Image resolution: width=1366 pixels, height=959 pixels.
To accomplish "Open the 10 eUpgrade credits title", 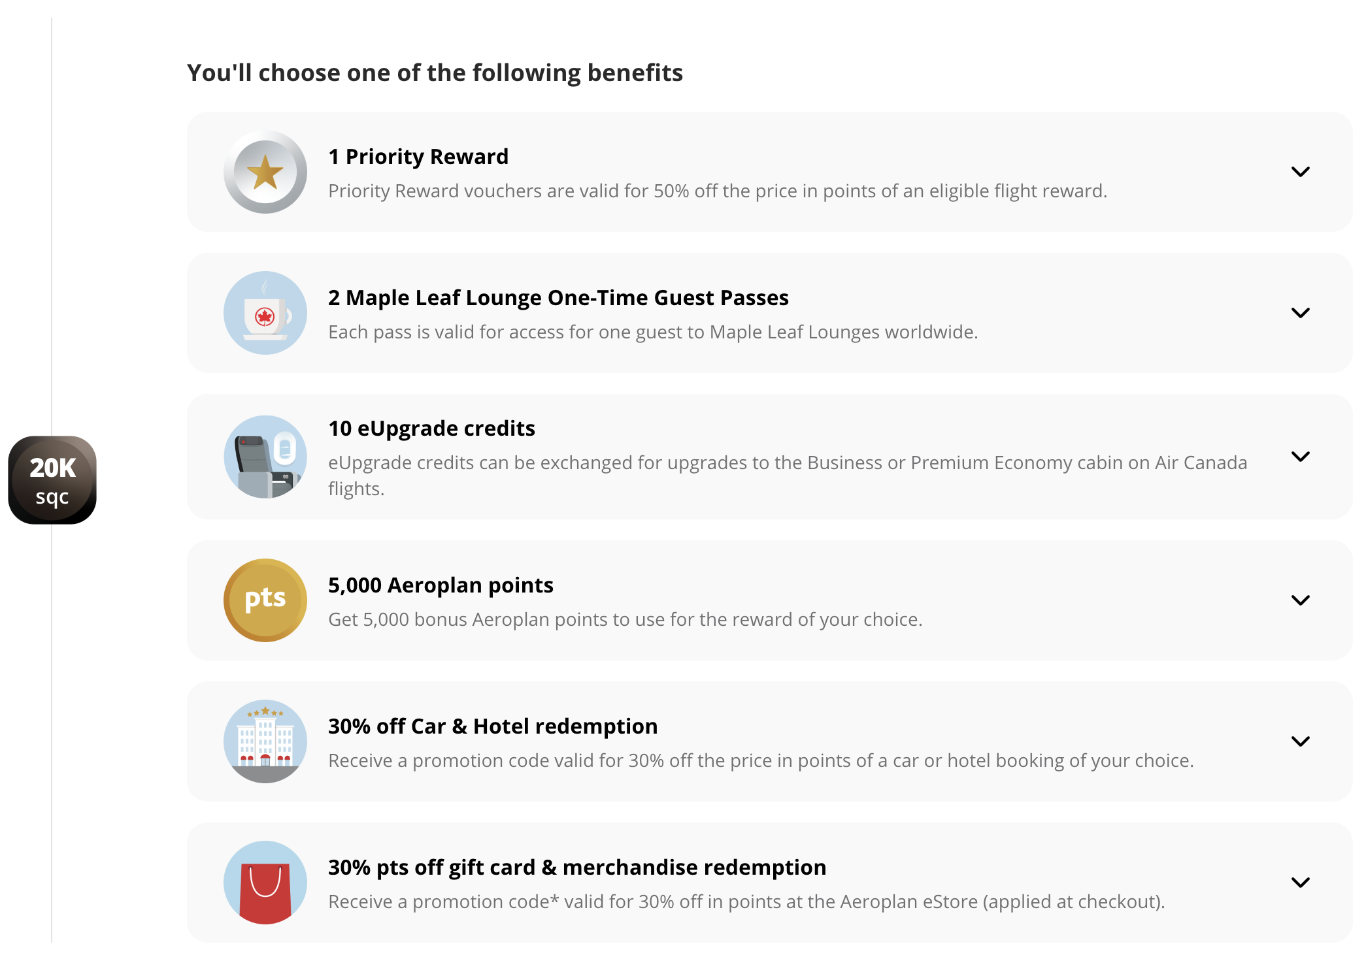I will (431, 429).
